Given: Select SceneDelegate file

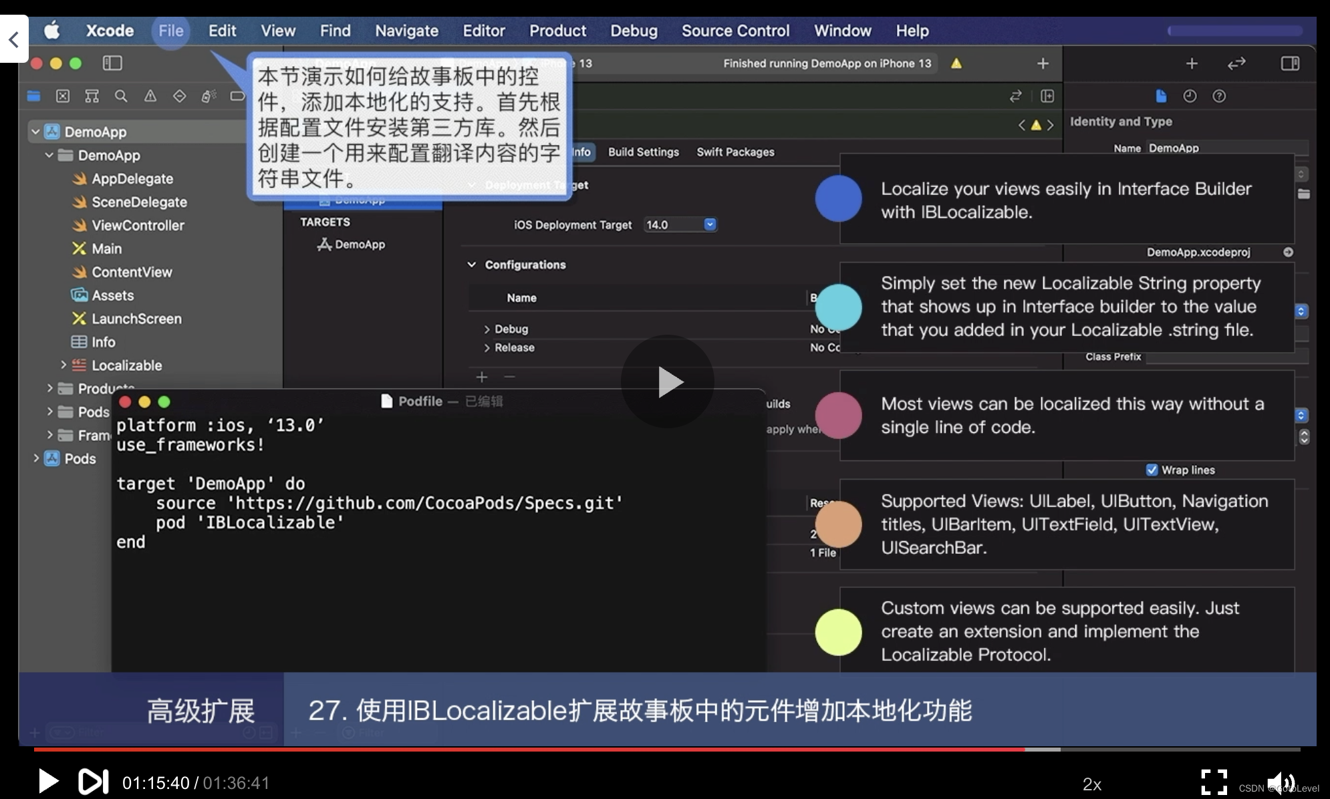Looking at the screenshot, I should click(x=139, y=202).
